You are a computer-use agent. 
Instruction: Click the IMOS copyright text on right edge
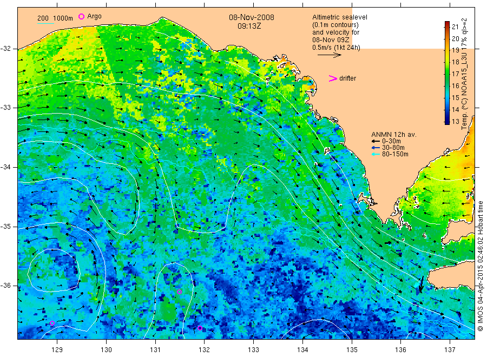click(480, 266)
